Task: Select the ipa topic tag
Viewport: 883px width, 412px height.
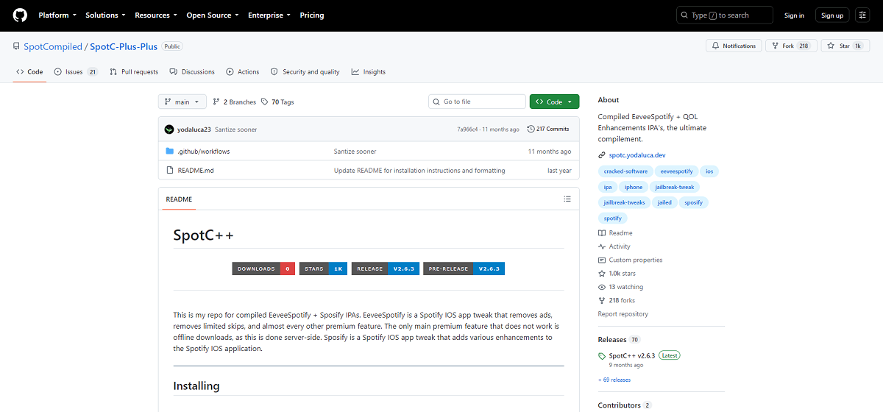Action: pos(607,187)
